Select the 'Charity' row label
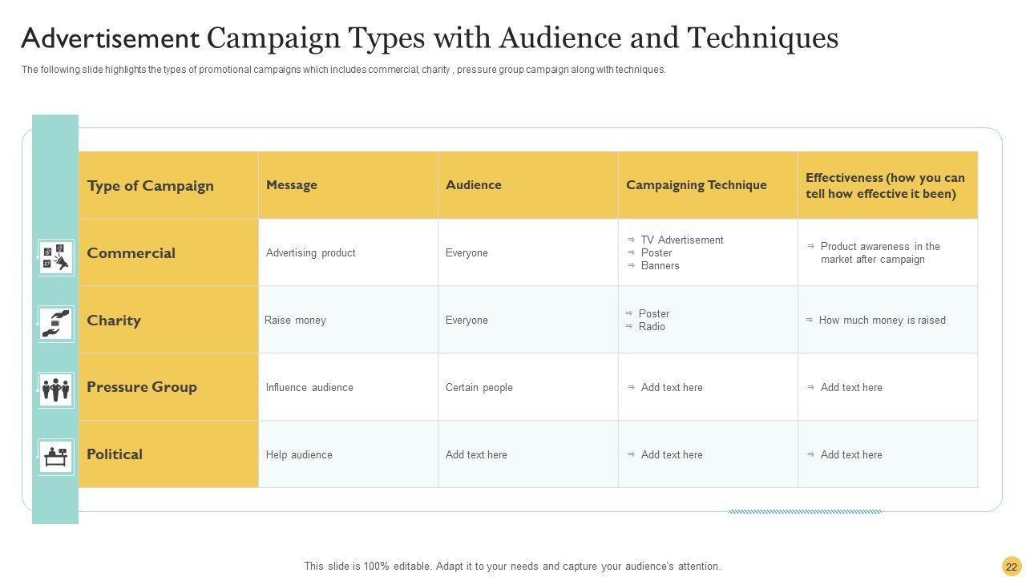The height and width of the screenshot is (577, 1026). click(114, 321)
